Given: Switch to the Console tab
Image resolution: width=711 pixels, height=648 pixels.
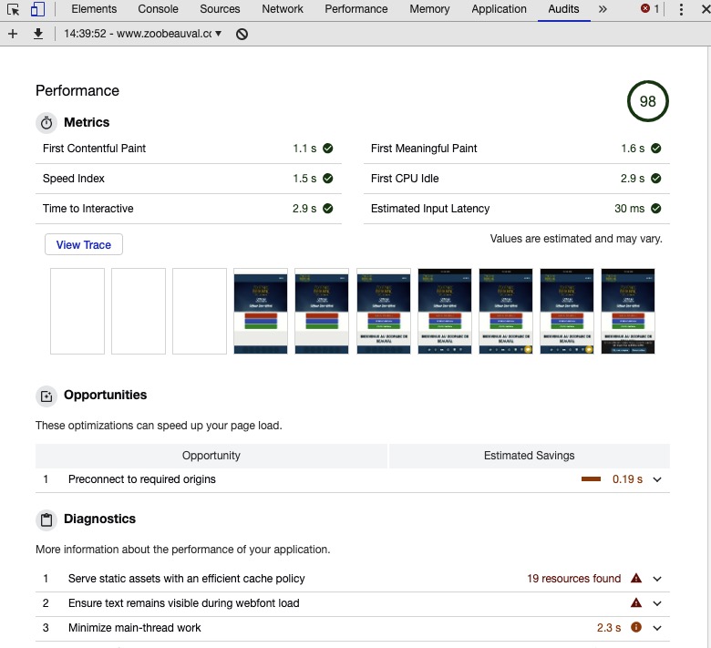Looking at the screenshot, I should point(158,9).
